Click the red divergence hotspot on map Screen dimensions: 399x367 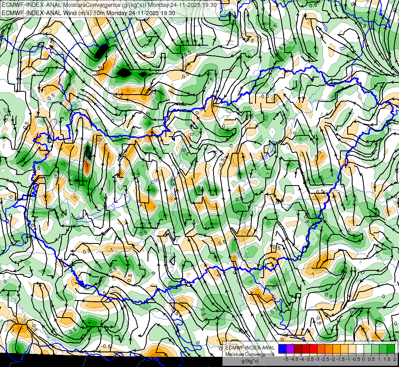click(87, 167)
